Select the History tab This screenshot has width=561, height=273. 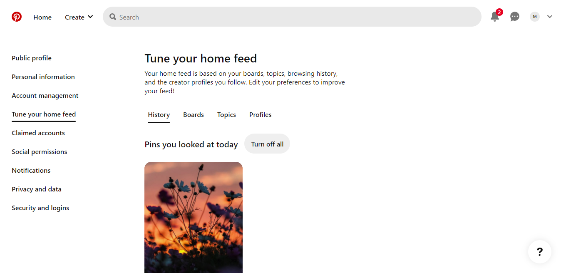pos(159,115)
